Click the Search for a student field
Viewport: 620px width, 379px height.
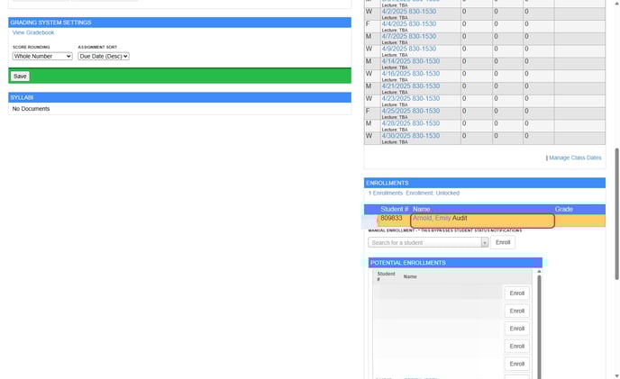[424, 242]
